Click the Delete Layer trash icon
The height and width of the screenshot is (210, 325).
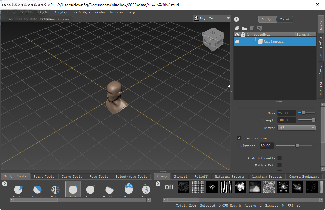coord(252,28)
